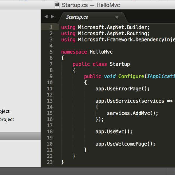Click the next tab right arrow
Viewport: 175px width, 175px height.
52,17
